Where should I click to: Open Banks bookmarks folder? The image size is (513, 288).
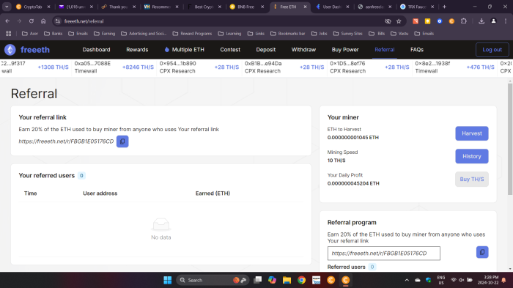click(x=53, y=34)
